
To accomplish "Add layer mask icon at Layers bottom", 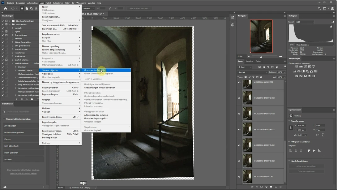I will tap(262, 187).
